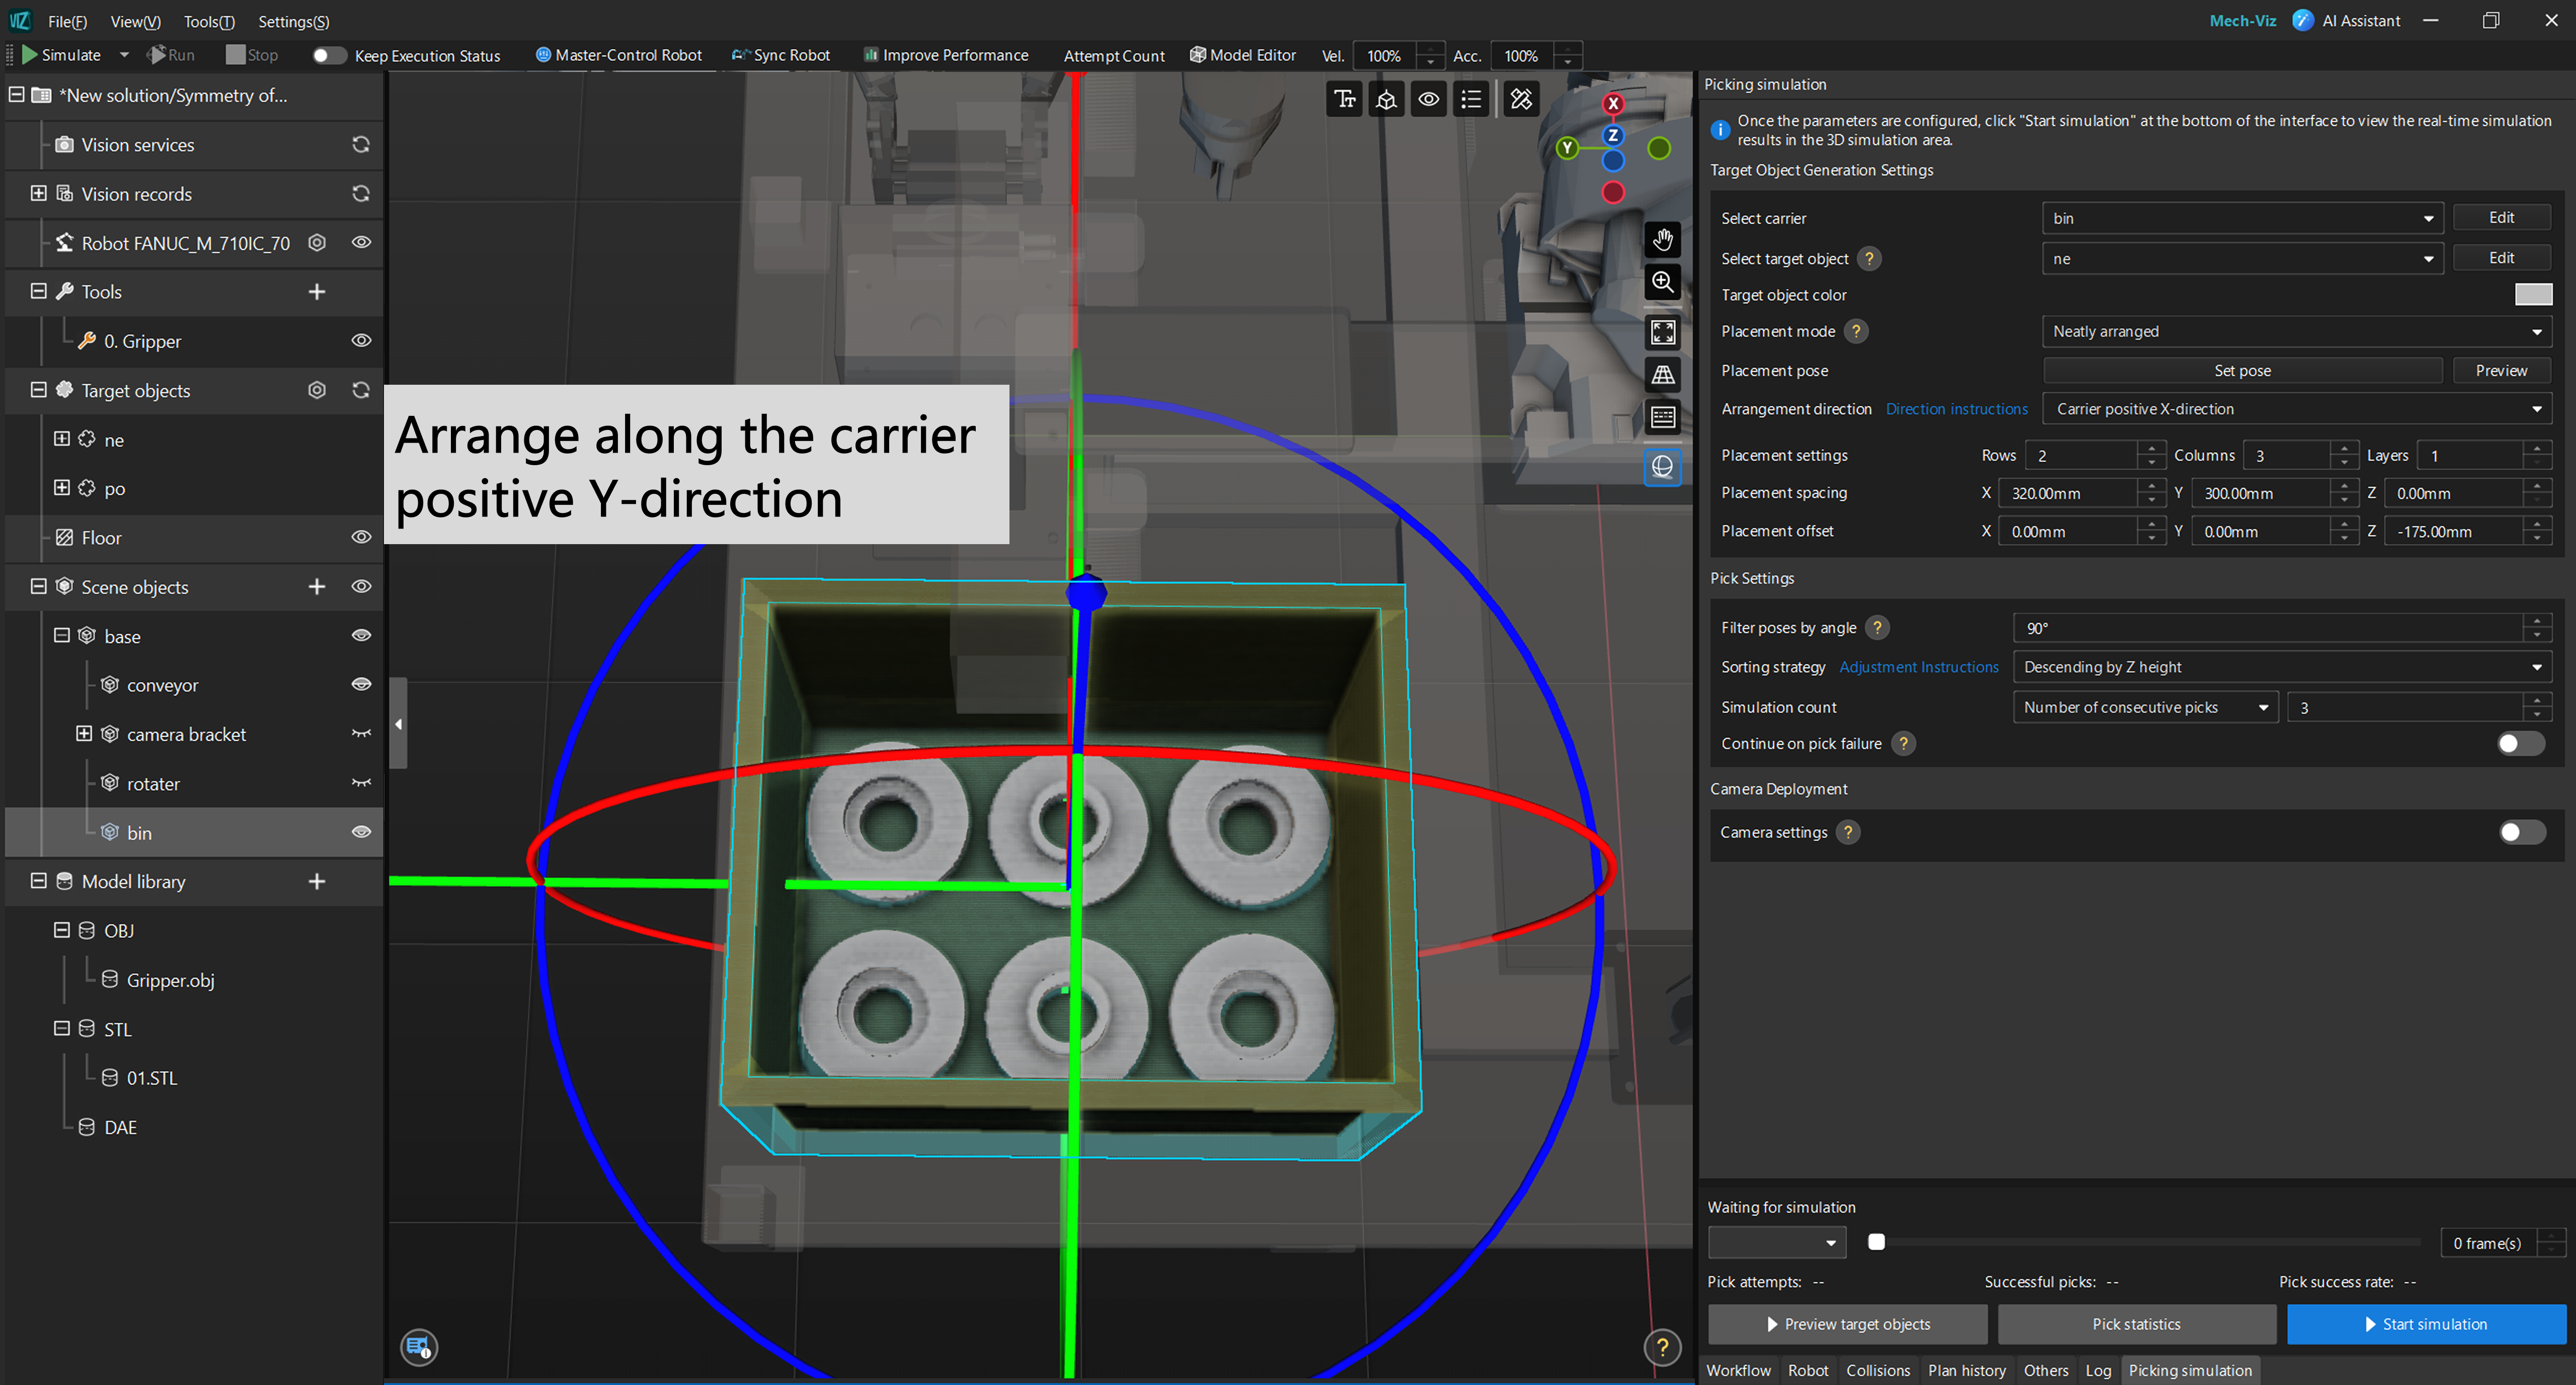Hide the bin scene object

click(x=361, y=832)
